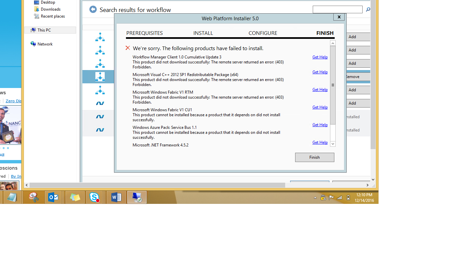Image resolution: width=454 pixels, height=255 pixels.
Task: Open the clock showing 12:10 PM
Action: click(364, 198)
